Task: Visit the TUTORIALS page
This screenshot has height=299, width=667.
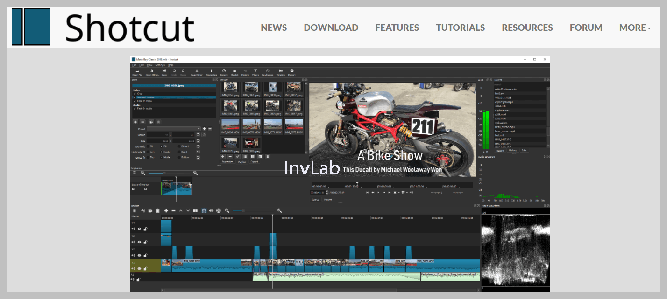Action: pyautogui.click(x=461, y=28)
